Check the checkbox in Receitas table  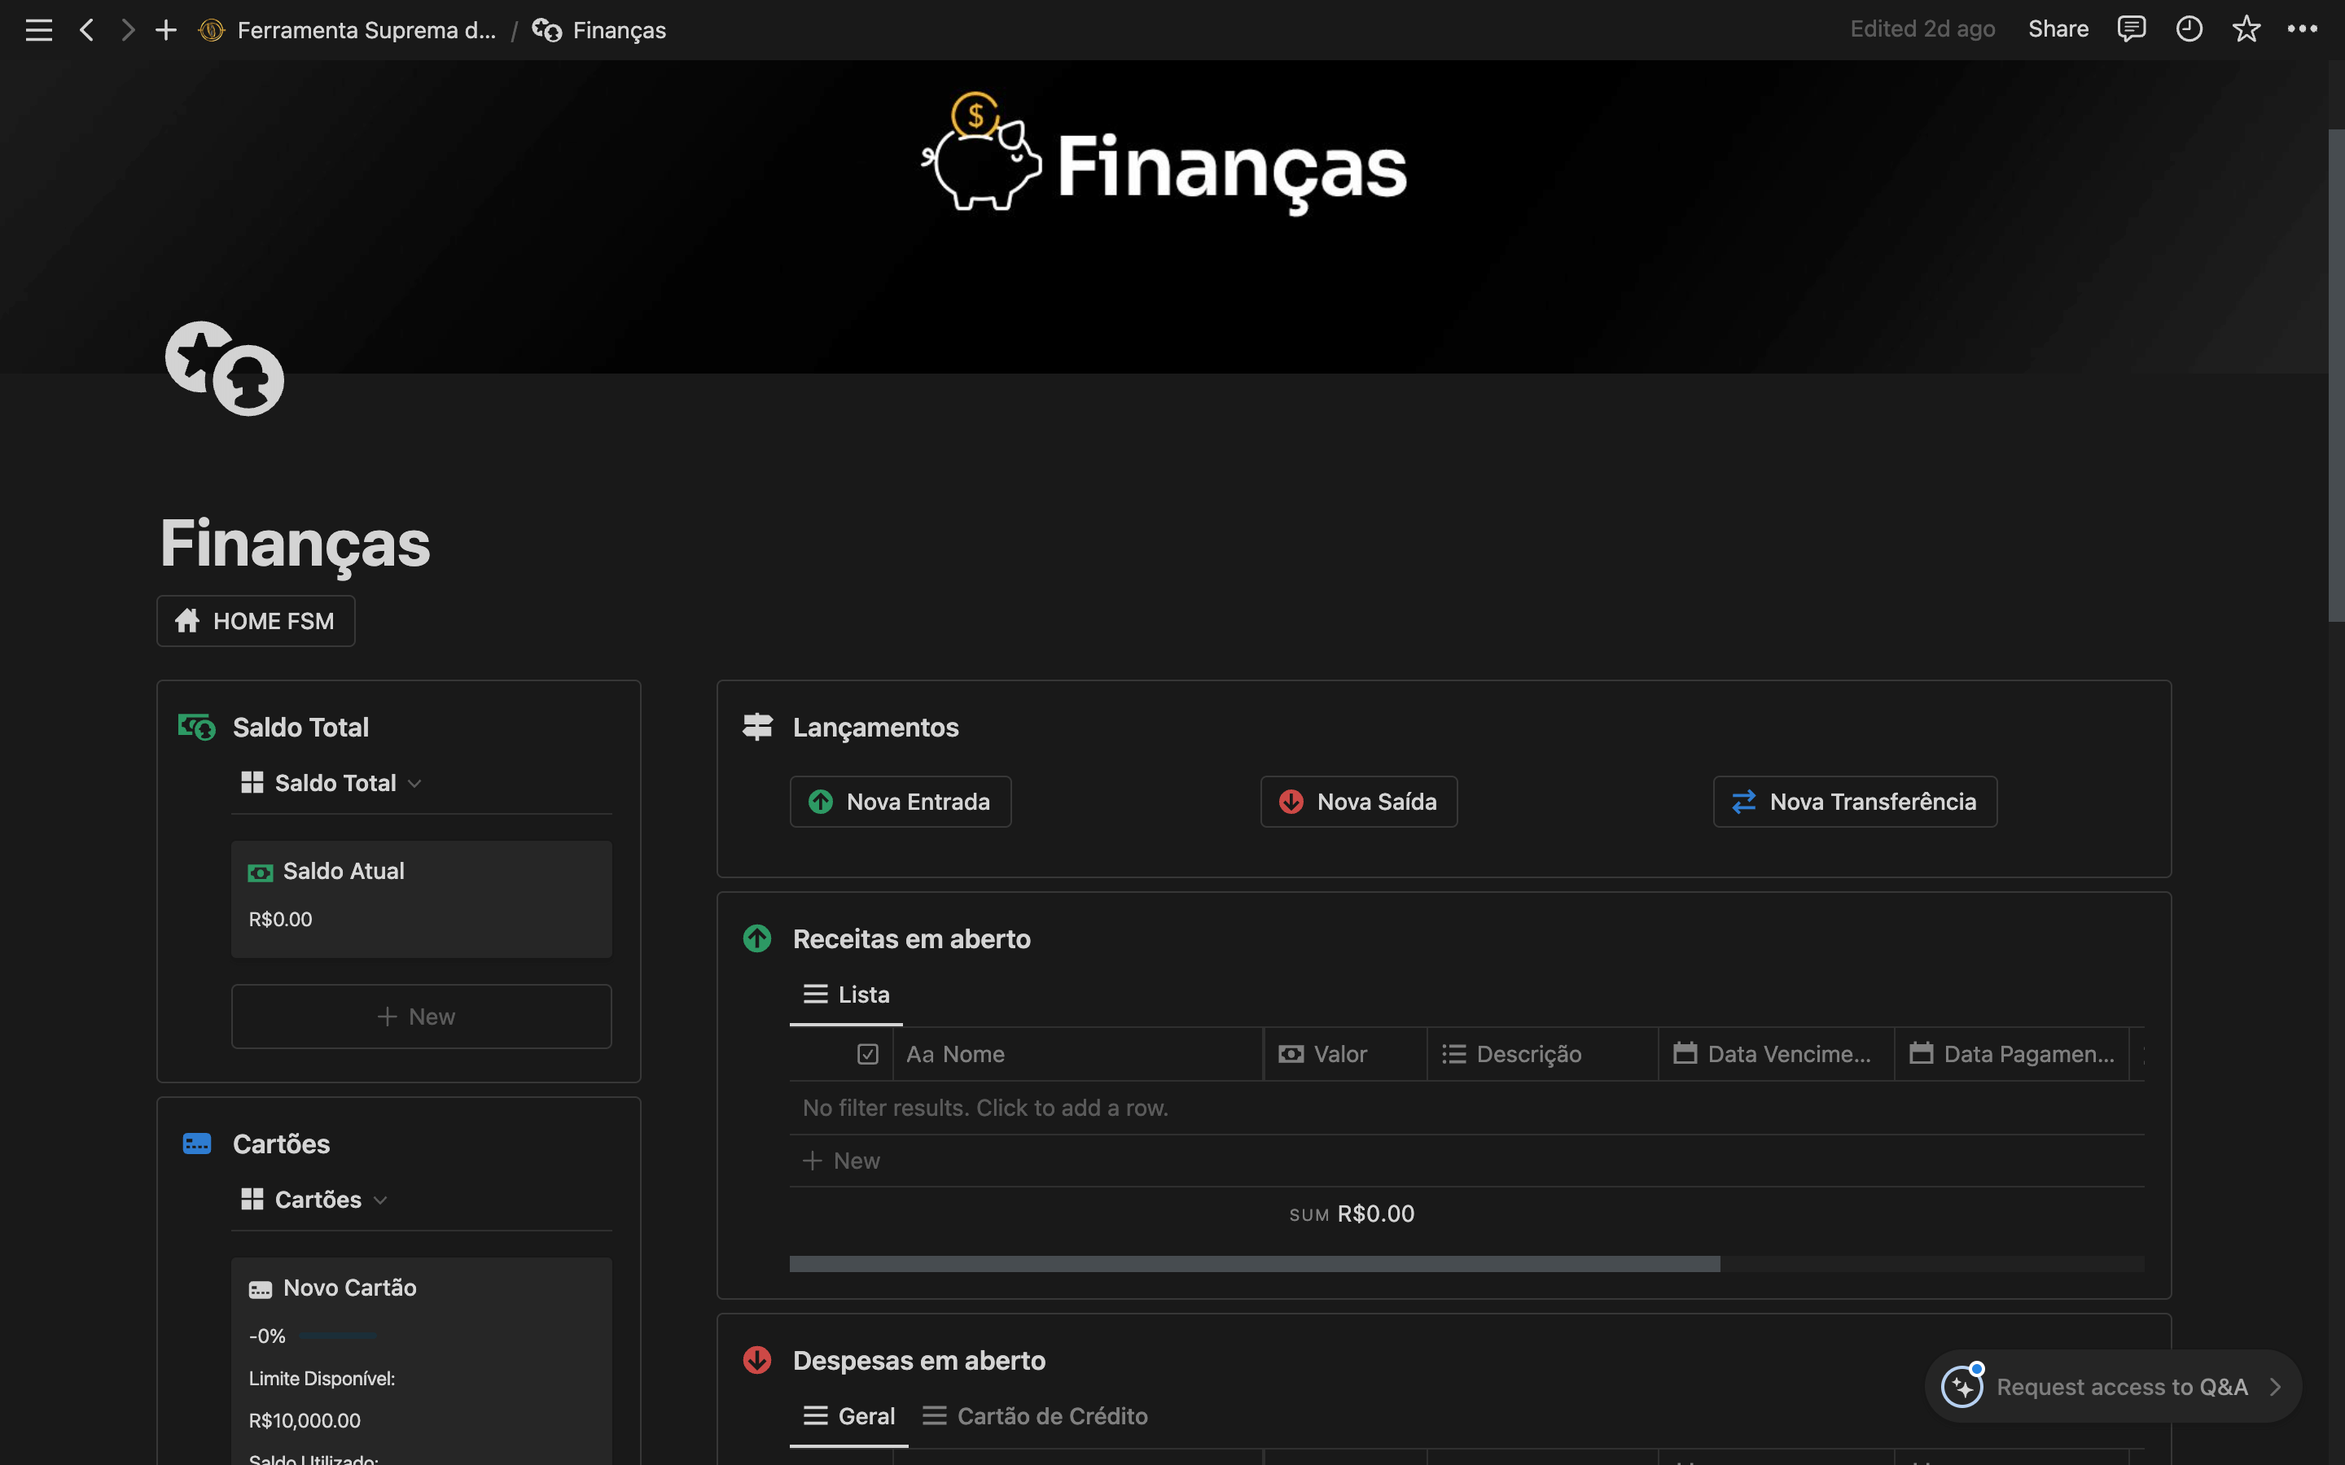[868, 1053]
